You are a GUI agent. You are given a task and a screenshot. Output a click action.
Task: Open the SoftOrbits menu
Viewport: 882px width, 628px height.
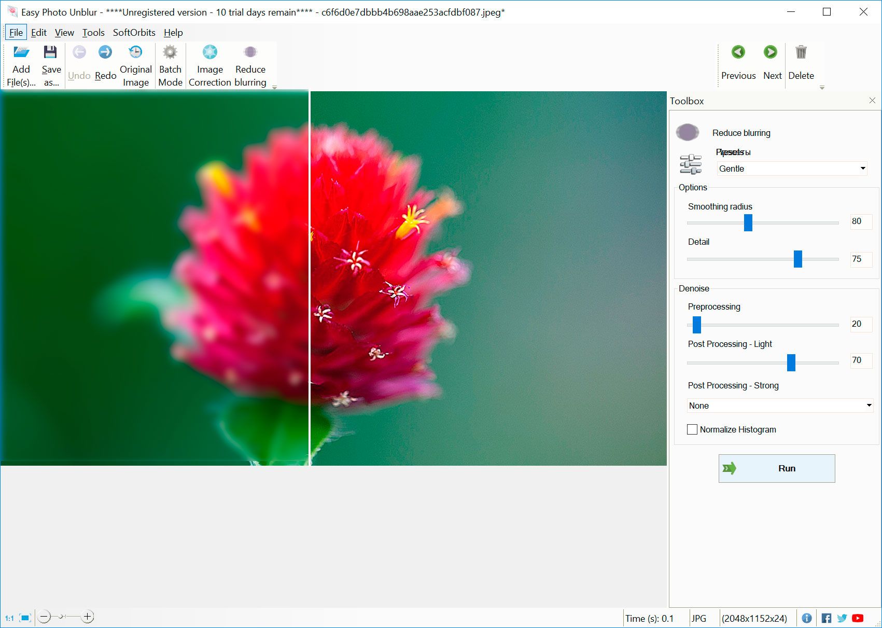(134, 32)
